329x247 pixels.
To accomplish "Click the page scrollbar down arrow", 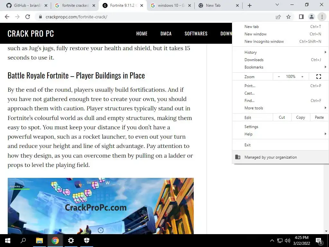I will (326, 231).
